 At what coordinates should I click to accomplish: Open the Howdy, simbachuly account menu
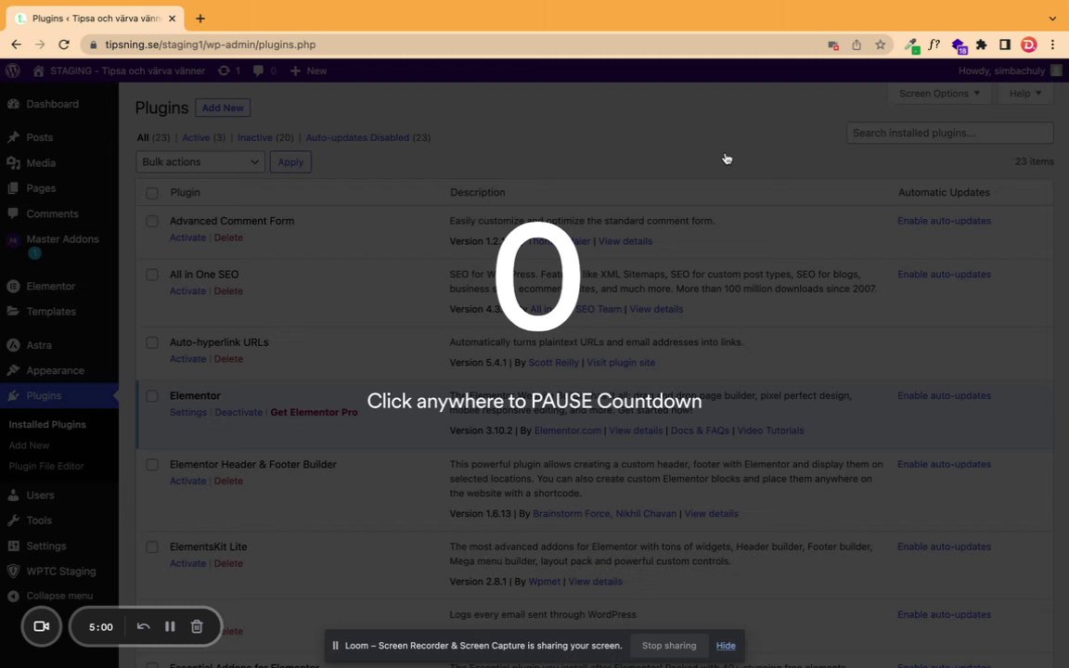(1010, 71)
